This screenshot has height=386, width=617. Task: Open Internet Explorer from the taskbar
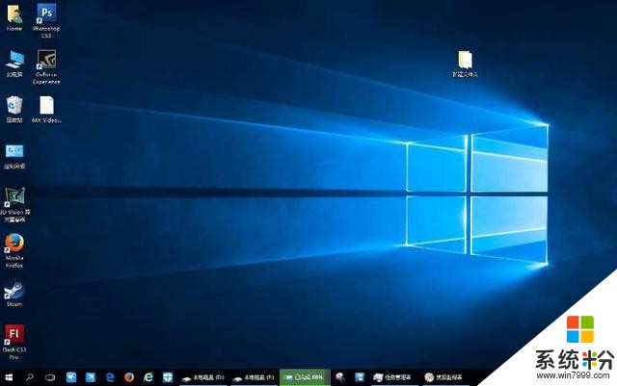click(148, 377)
